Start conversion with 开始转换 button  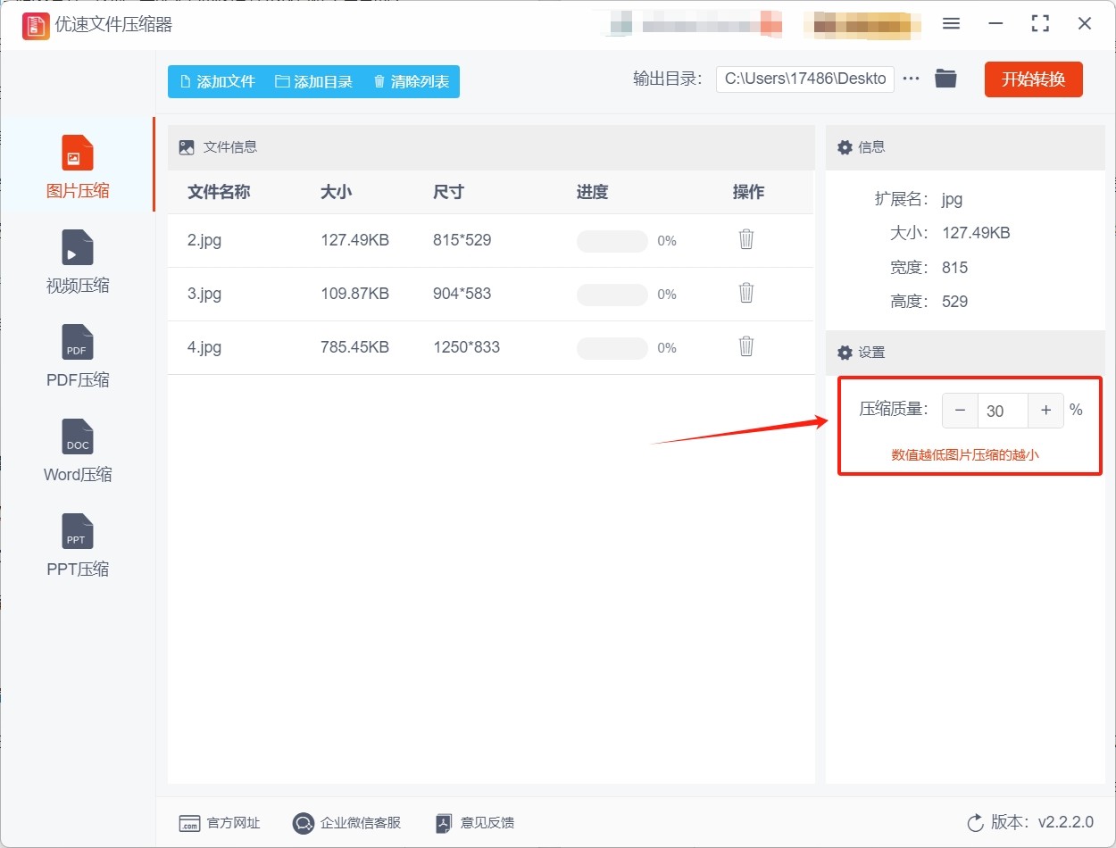click(x=1033, y=79)
